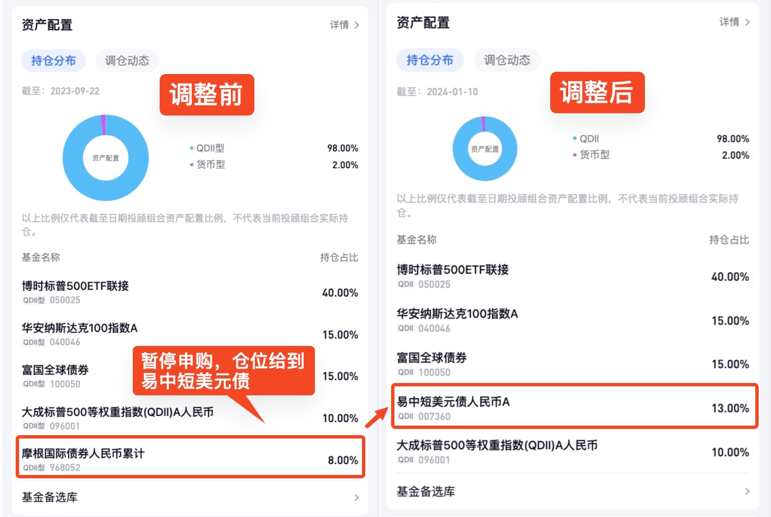
Task: Open 博时标普500ETF联接 in left panel
Action: coord(191,292)
